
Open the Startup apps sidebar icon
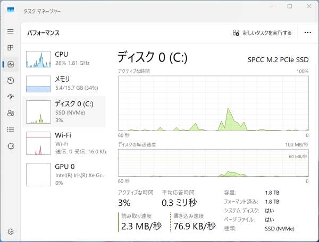[10, 97]
